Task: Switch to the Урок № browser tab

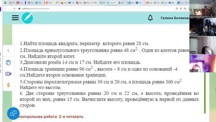Action: coord(112,3)
